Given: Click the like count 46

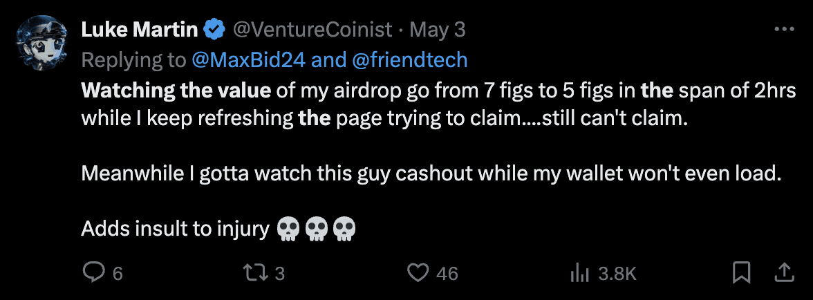Looking at the screenshot, I should [447, 274].
